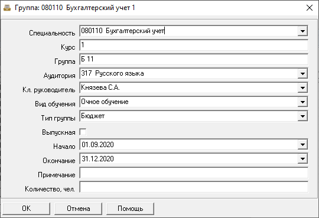Close the Группа dialog window
Viewport: 319px width, 218px height.
tap(310, 8)
